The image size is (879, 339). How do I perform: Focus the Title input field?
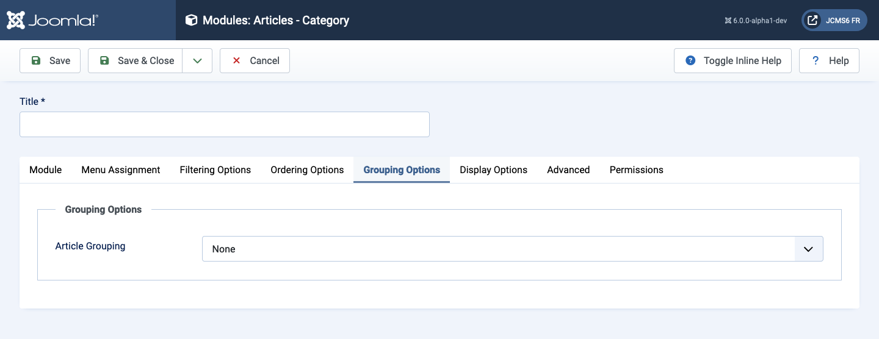pyautogui.click(x=225, y=124)
